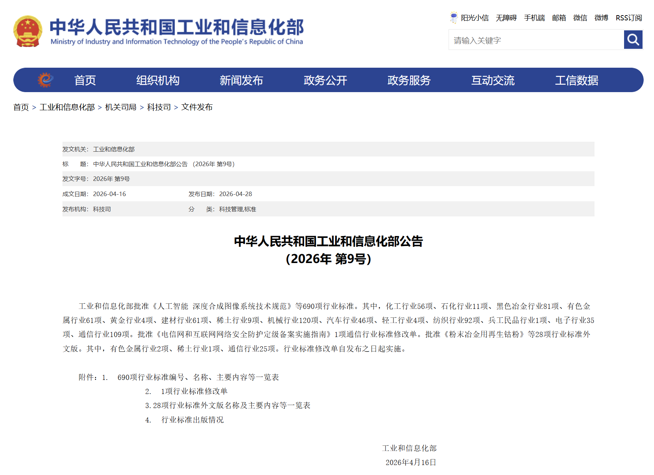This screenshot has height=475, width=654.
Task: Open the 微信 link
Action: coord(580,18)
